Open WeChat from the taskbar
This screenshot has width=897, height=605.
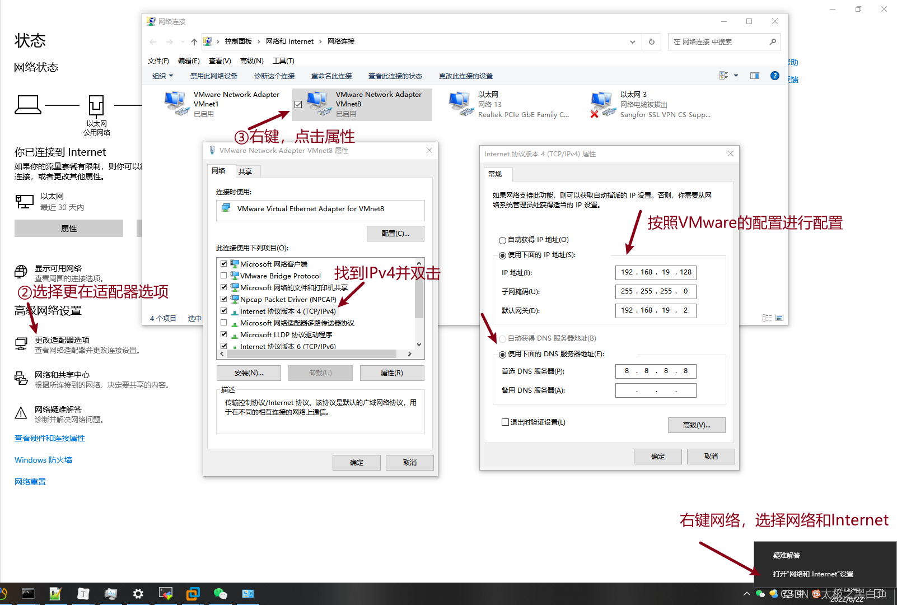tap(220, 594)
